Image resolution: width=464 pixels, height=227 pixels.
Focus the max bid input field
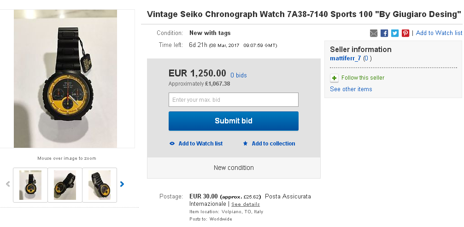tap(233, 100)
